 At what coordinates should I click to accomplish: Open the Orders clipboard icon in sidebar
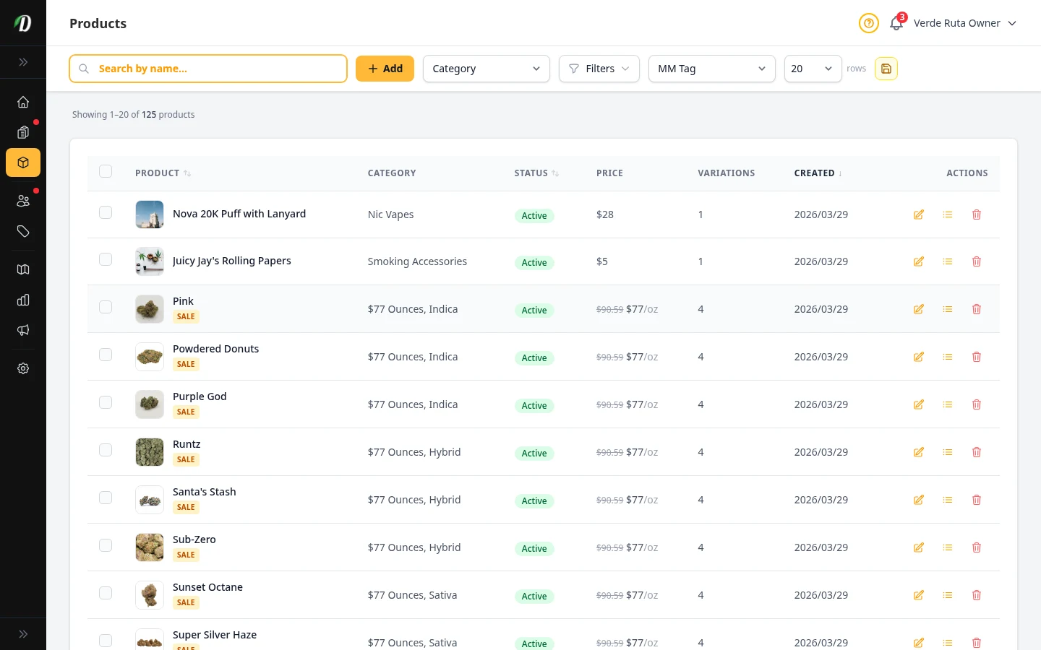(x=23, y=132)
